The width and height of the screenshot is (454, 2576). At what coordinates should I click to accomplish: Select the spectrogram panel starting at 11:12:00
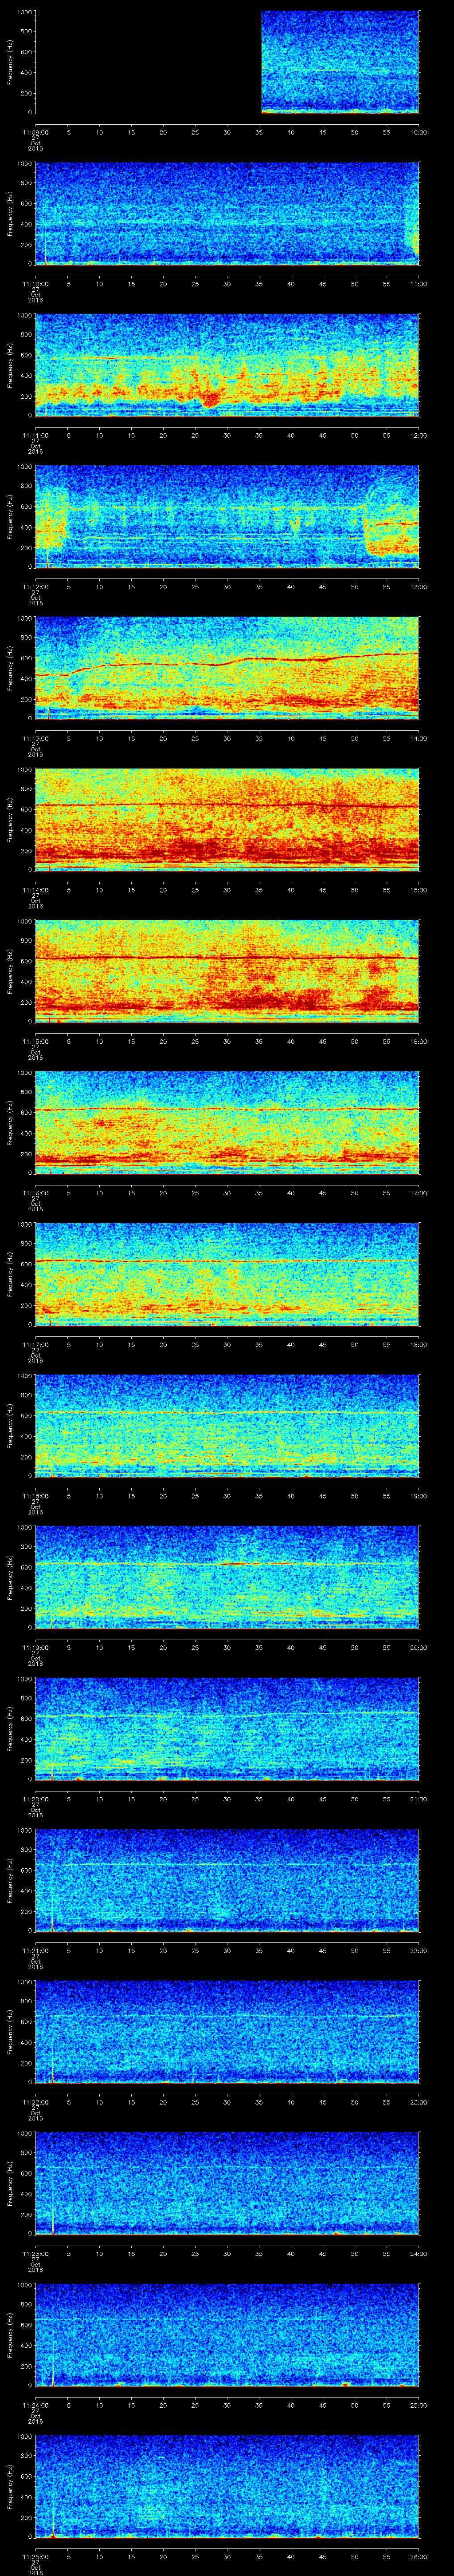click(x=227, y=517)
